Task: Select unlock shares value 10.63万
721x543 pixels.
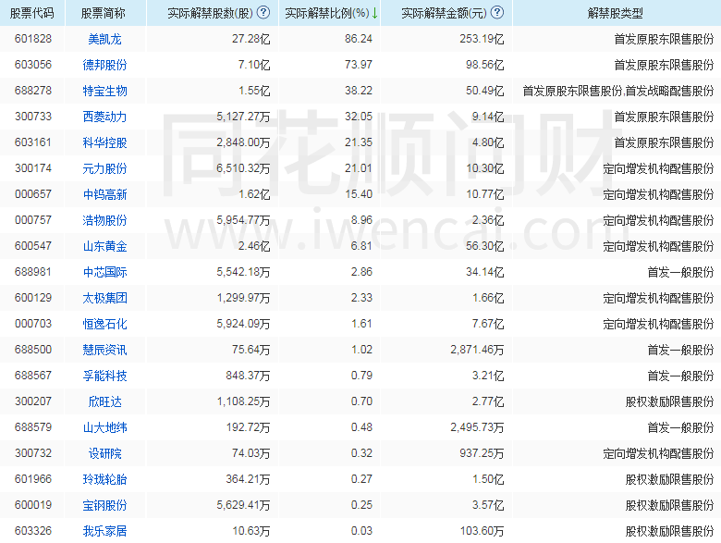Action: pos(251,531)
